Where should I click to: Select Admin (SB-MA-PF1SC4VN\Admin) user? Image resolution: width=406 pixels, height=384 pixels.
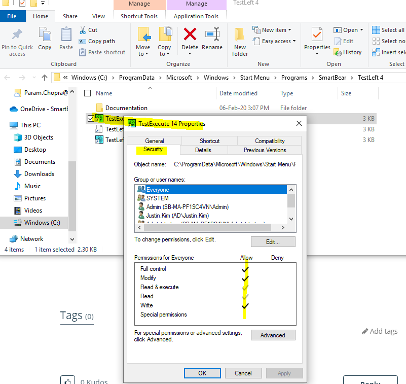pyautogui.click(x=187, y=207)
